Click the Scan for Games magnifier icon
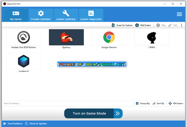The height and width of the screenshot is (127, 187). click(113, 25)
